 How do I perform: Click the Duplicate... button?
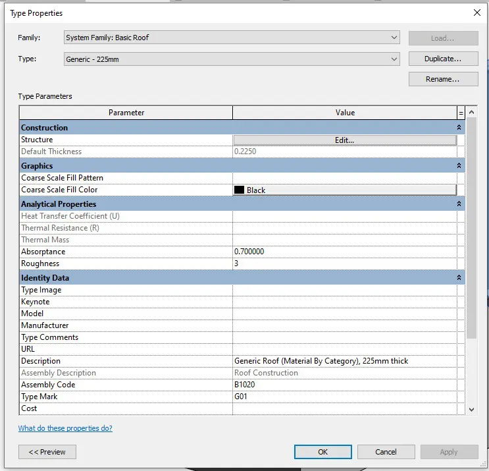443,59
